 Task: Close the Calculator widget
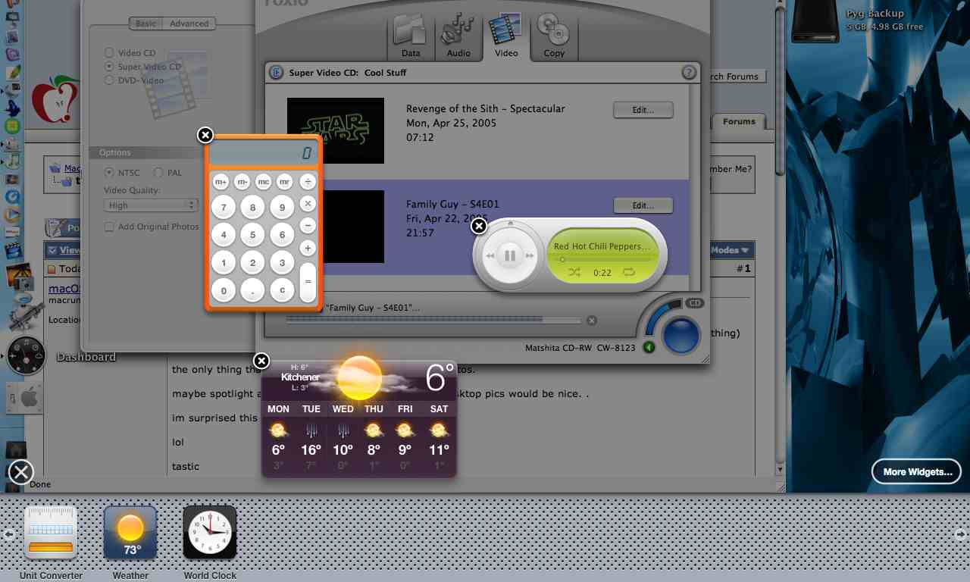pos(205,135)
